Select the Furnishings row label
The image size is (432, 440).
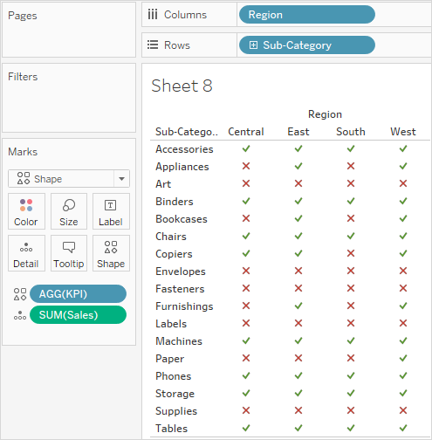click(184, 306)
